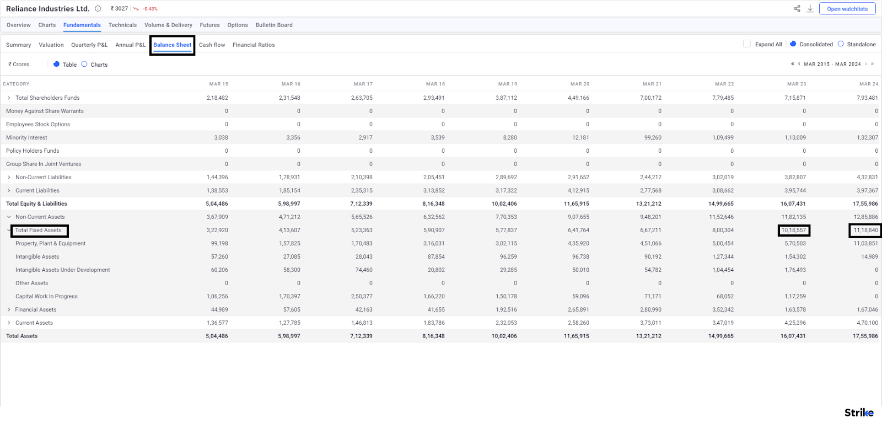This screenshot has height=423, width=882.
Task: Open the Futures tab
Action: [209, 25]
